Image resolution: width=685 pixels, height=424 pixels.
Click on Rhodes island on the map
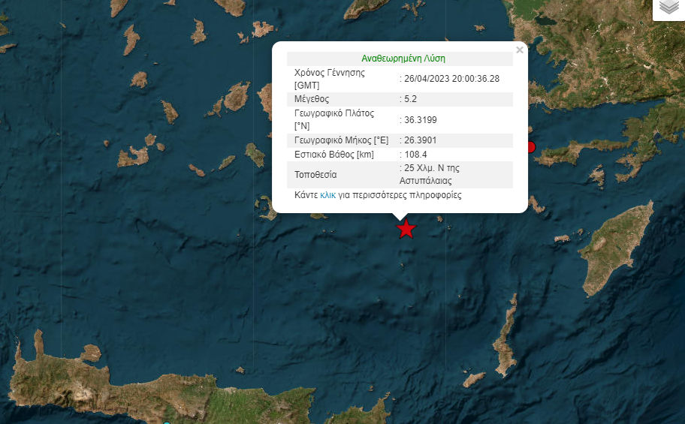click(x=610, y=250)
